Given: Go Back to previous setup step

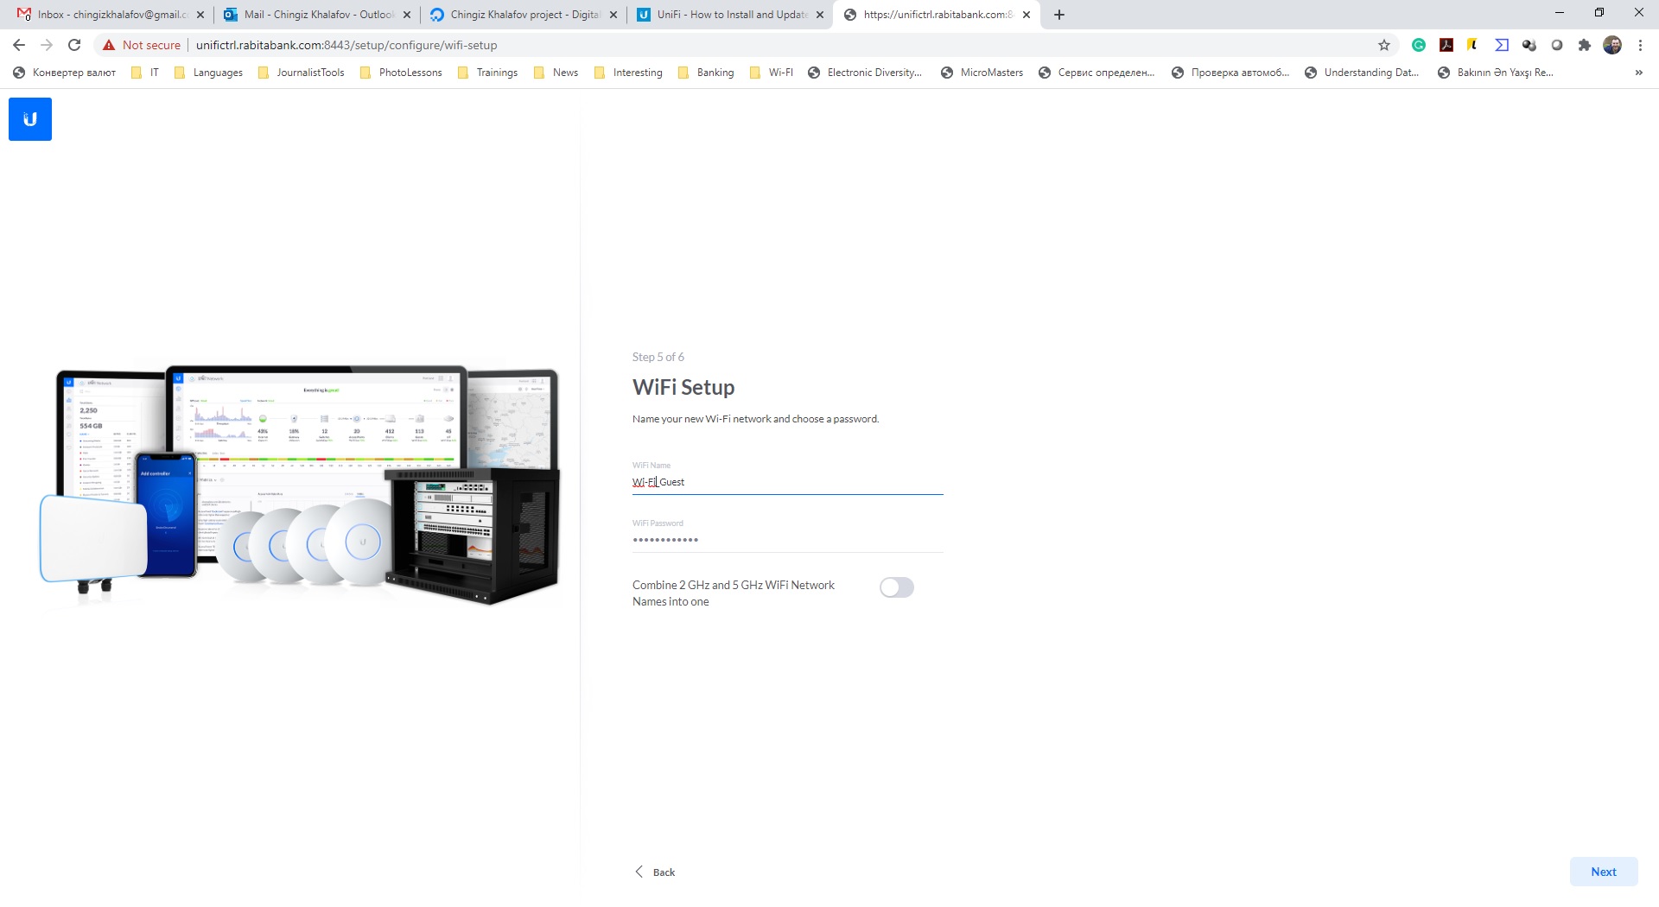Looking at the screenshot, I should (x=655, y=872).
